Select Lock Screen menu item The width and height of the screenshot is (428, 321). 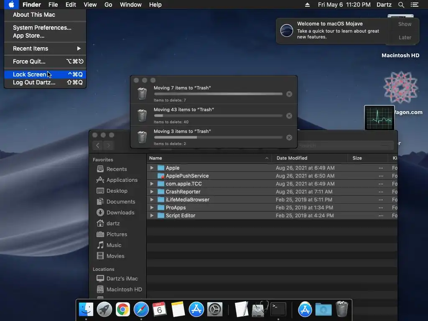pyautogui.click(x=45, y=74)
